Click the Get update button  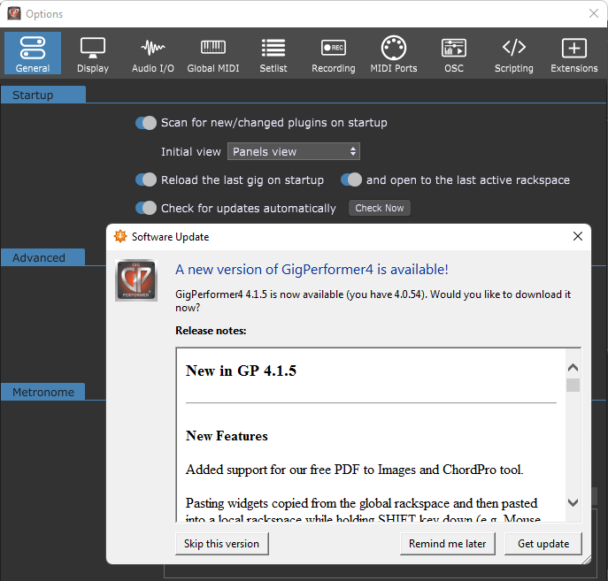[x=543, y=544]
